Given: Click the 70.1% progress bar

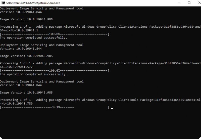Looking at the screenshot, I should [55, 107].
